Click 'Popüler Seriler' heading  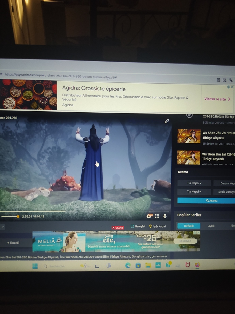pos(189,215)
